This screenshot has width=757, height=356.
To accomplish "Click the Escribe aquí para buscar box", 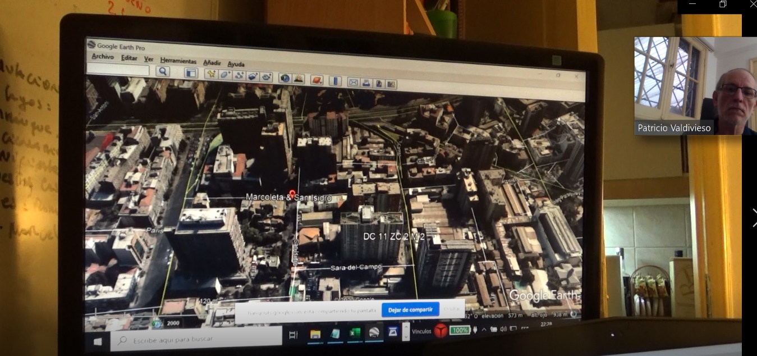I will [196, 339].
